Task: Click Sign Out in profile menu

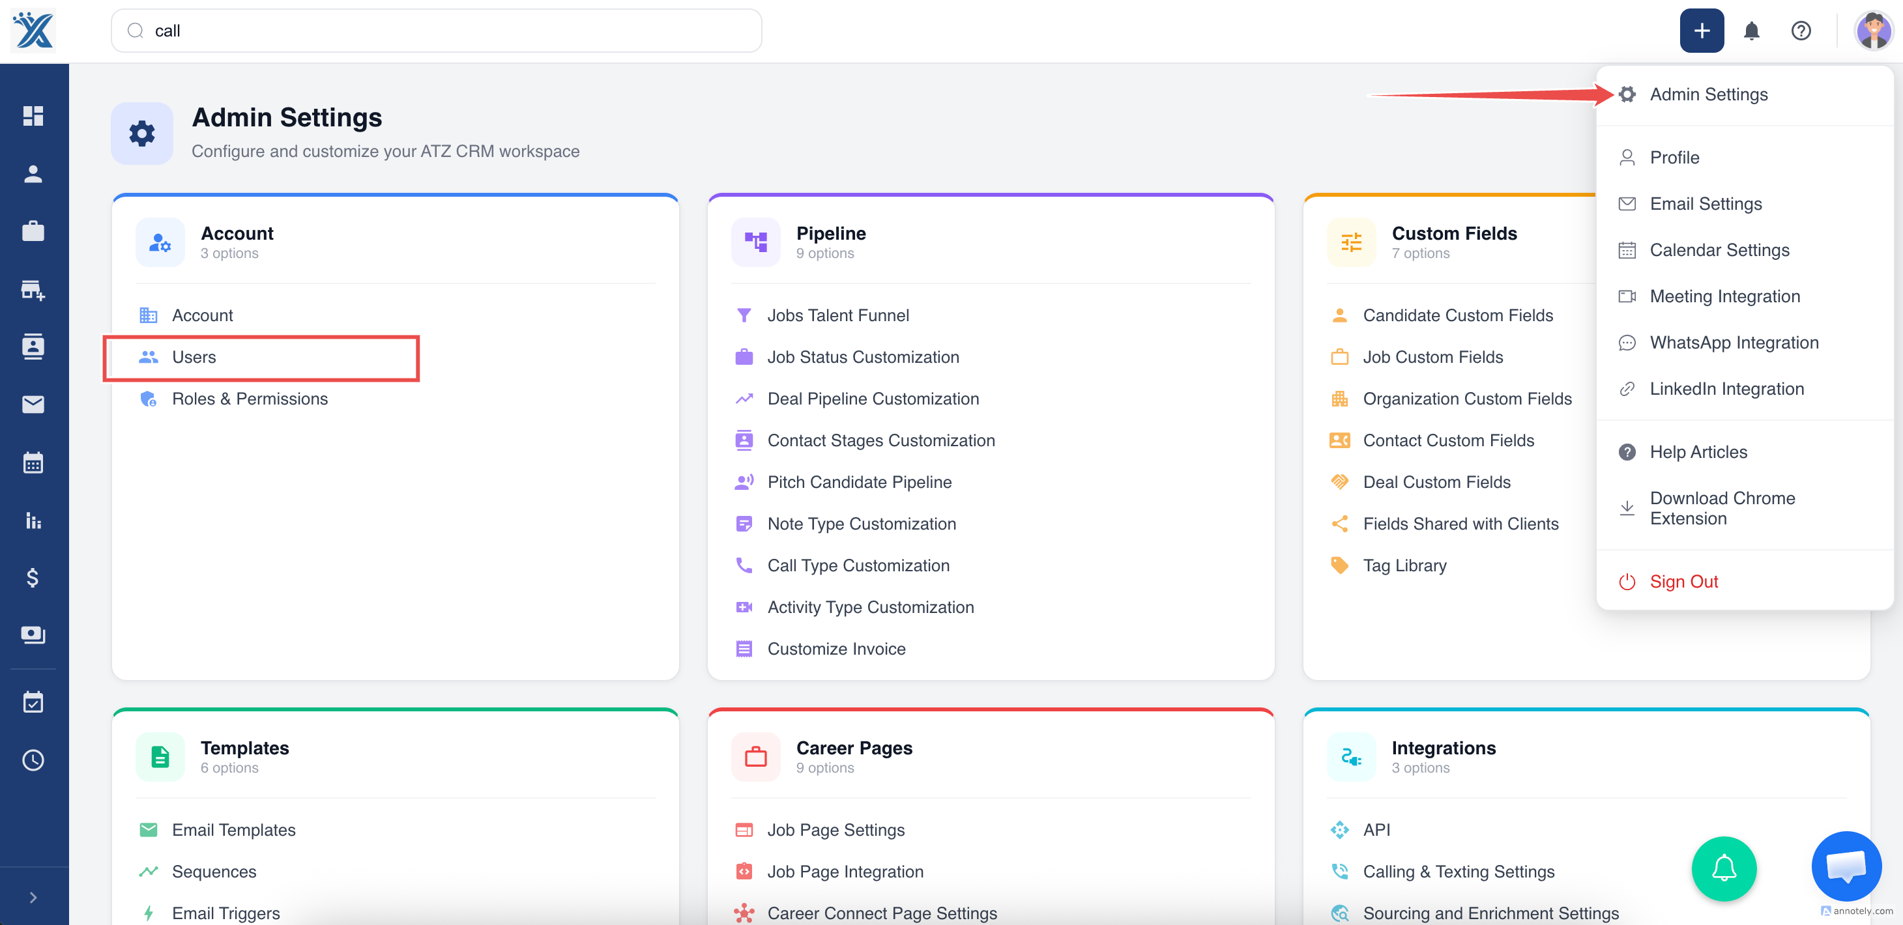Action: (x=1744, y=582)
